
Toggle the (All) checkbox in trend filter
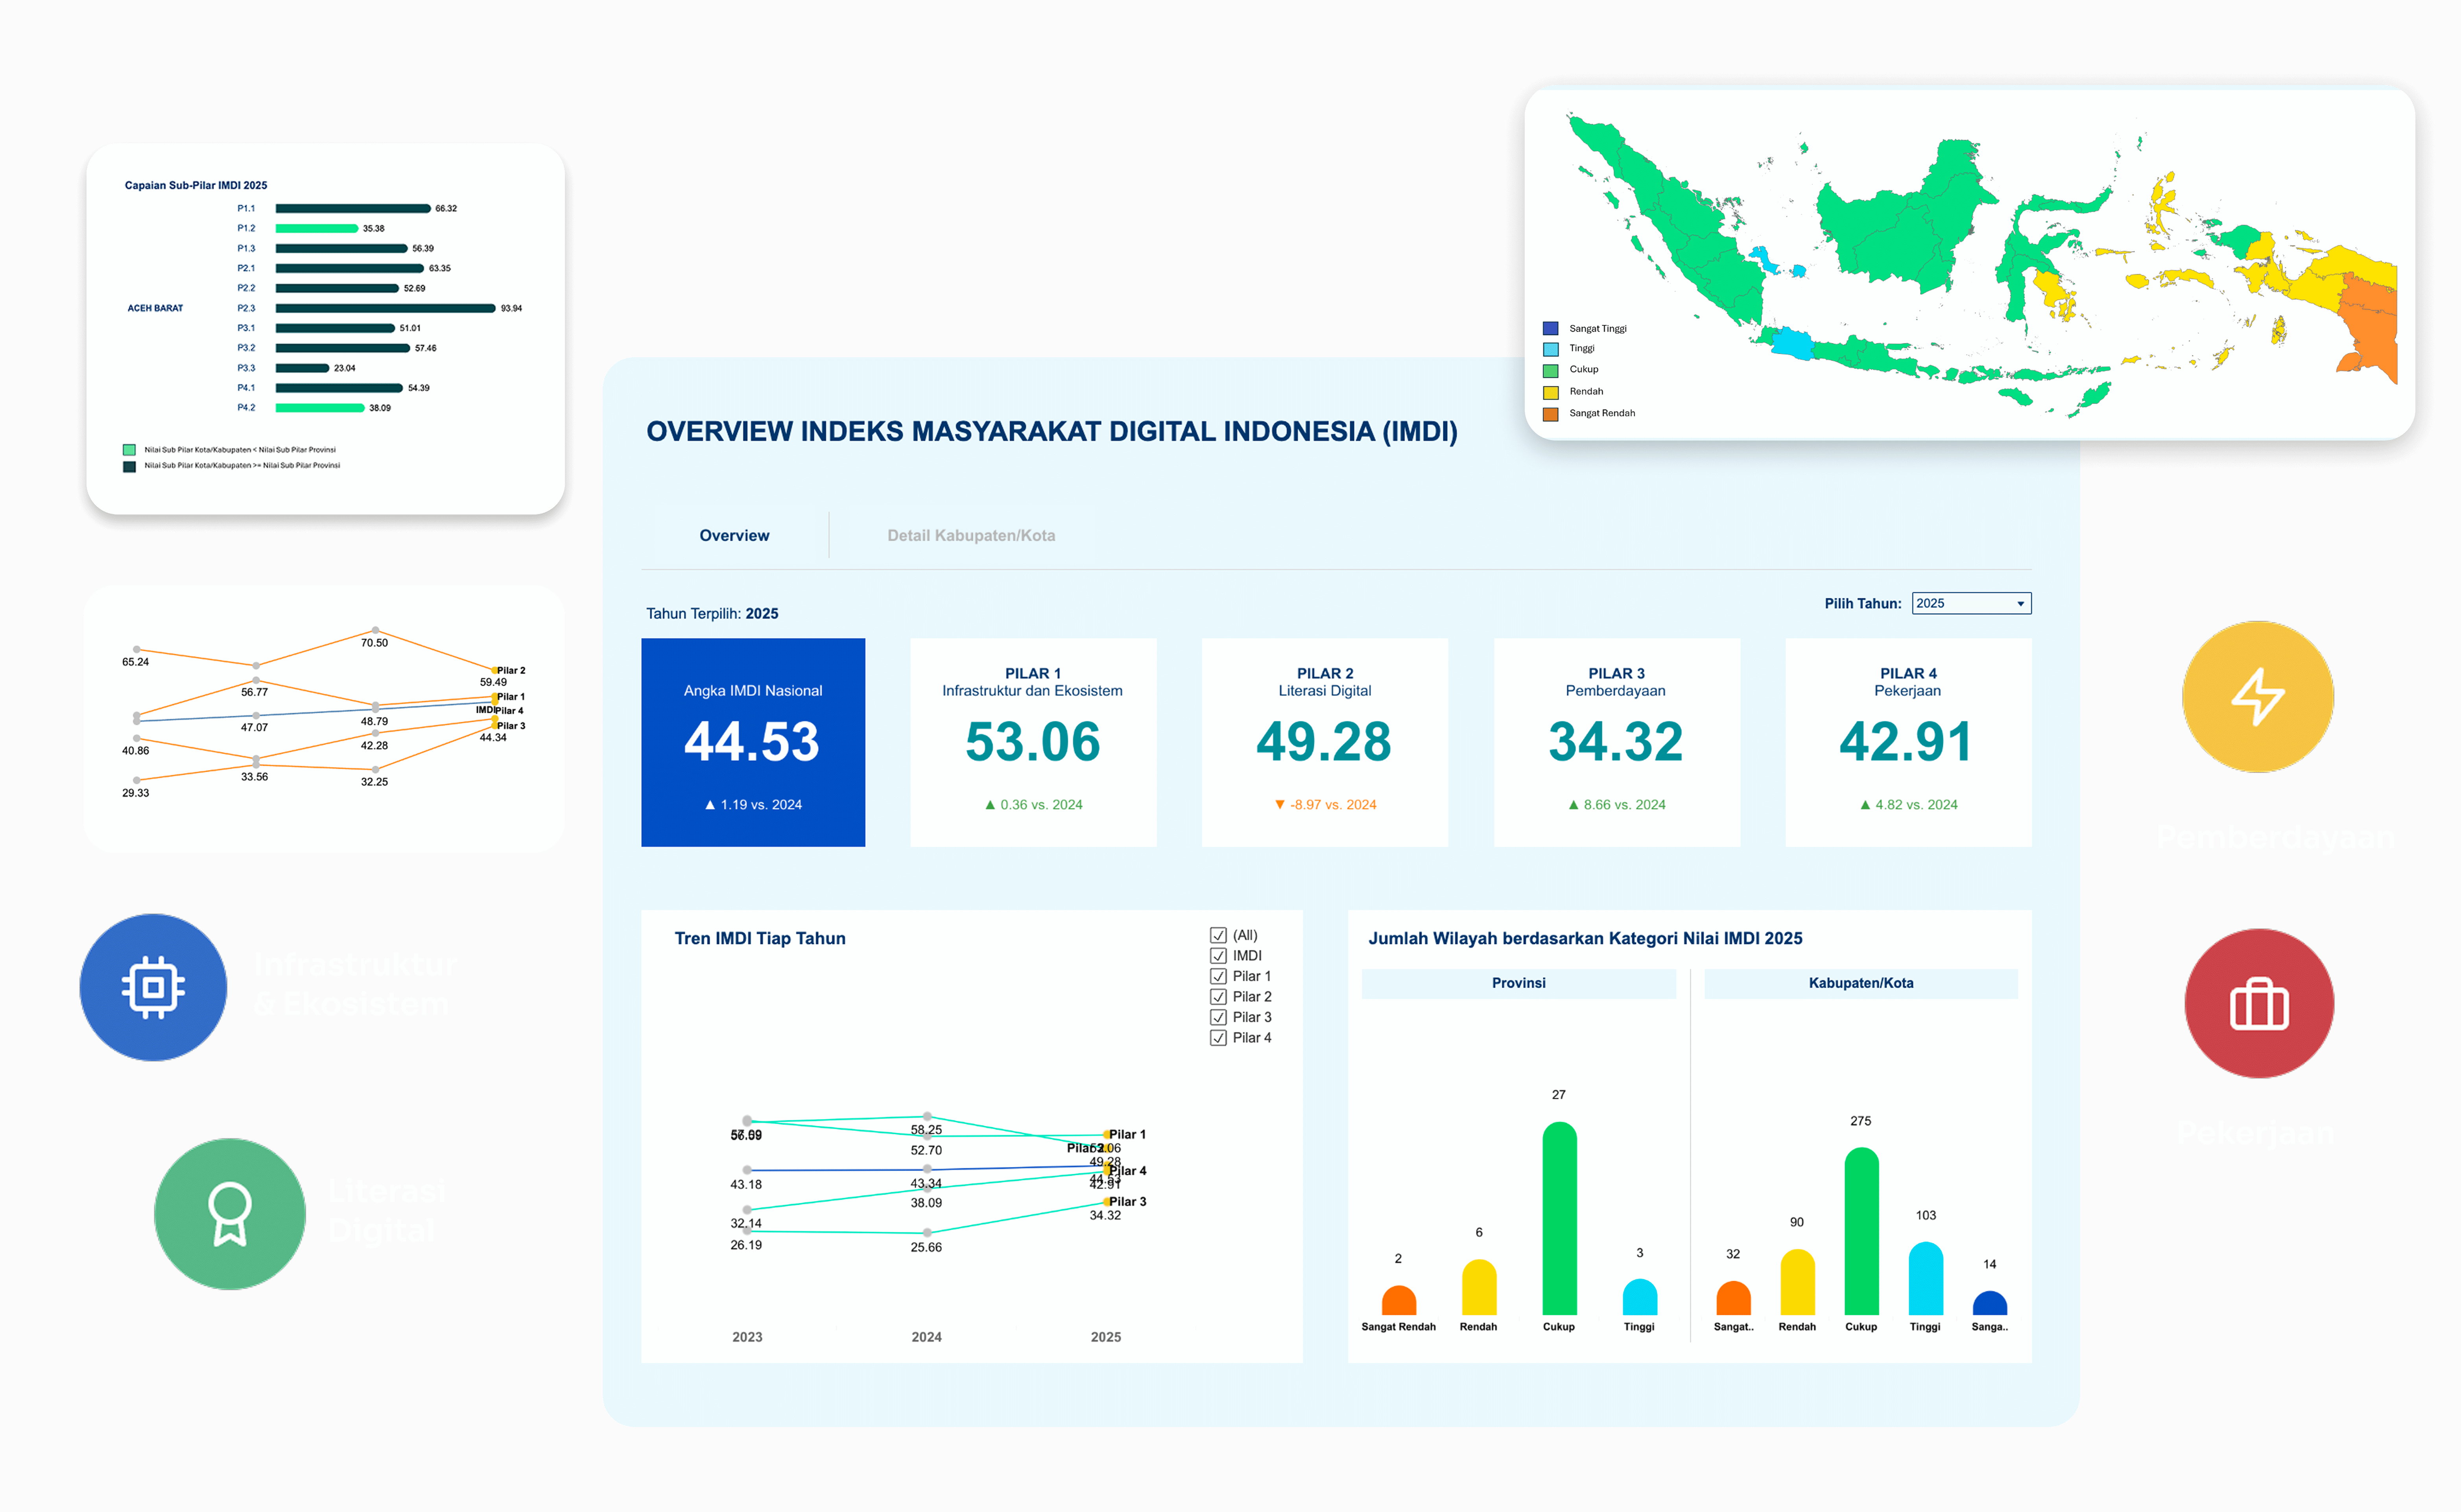click(x=1217, y=935)
